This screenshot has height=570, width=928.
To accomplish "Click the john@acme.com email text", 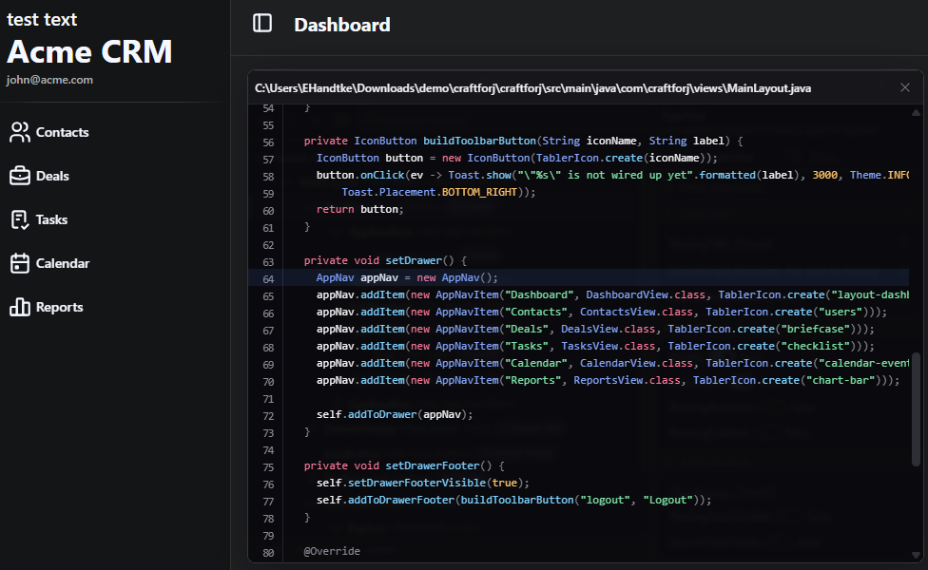I will pos(49,80).
